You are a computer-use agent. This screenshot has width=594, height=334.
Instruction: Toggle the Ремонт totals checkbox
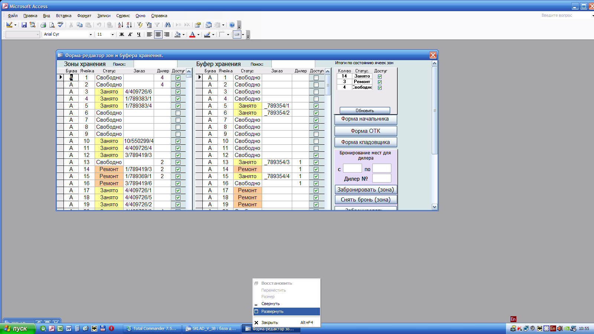(x=380, y=82)
